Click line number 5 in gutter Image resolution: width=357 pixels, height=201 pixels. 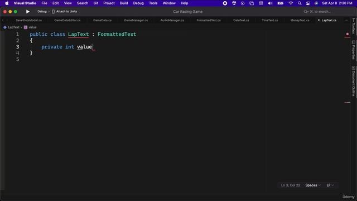[17, 60]
